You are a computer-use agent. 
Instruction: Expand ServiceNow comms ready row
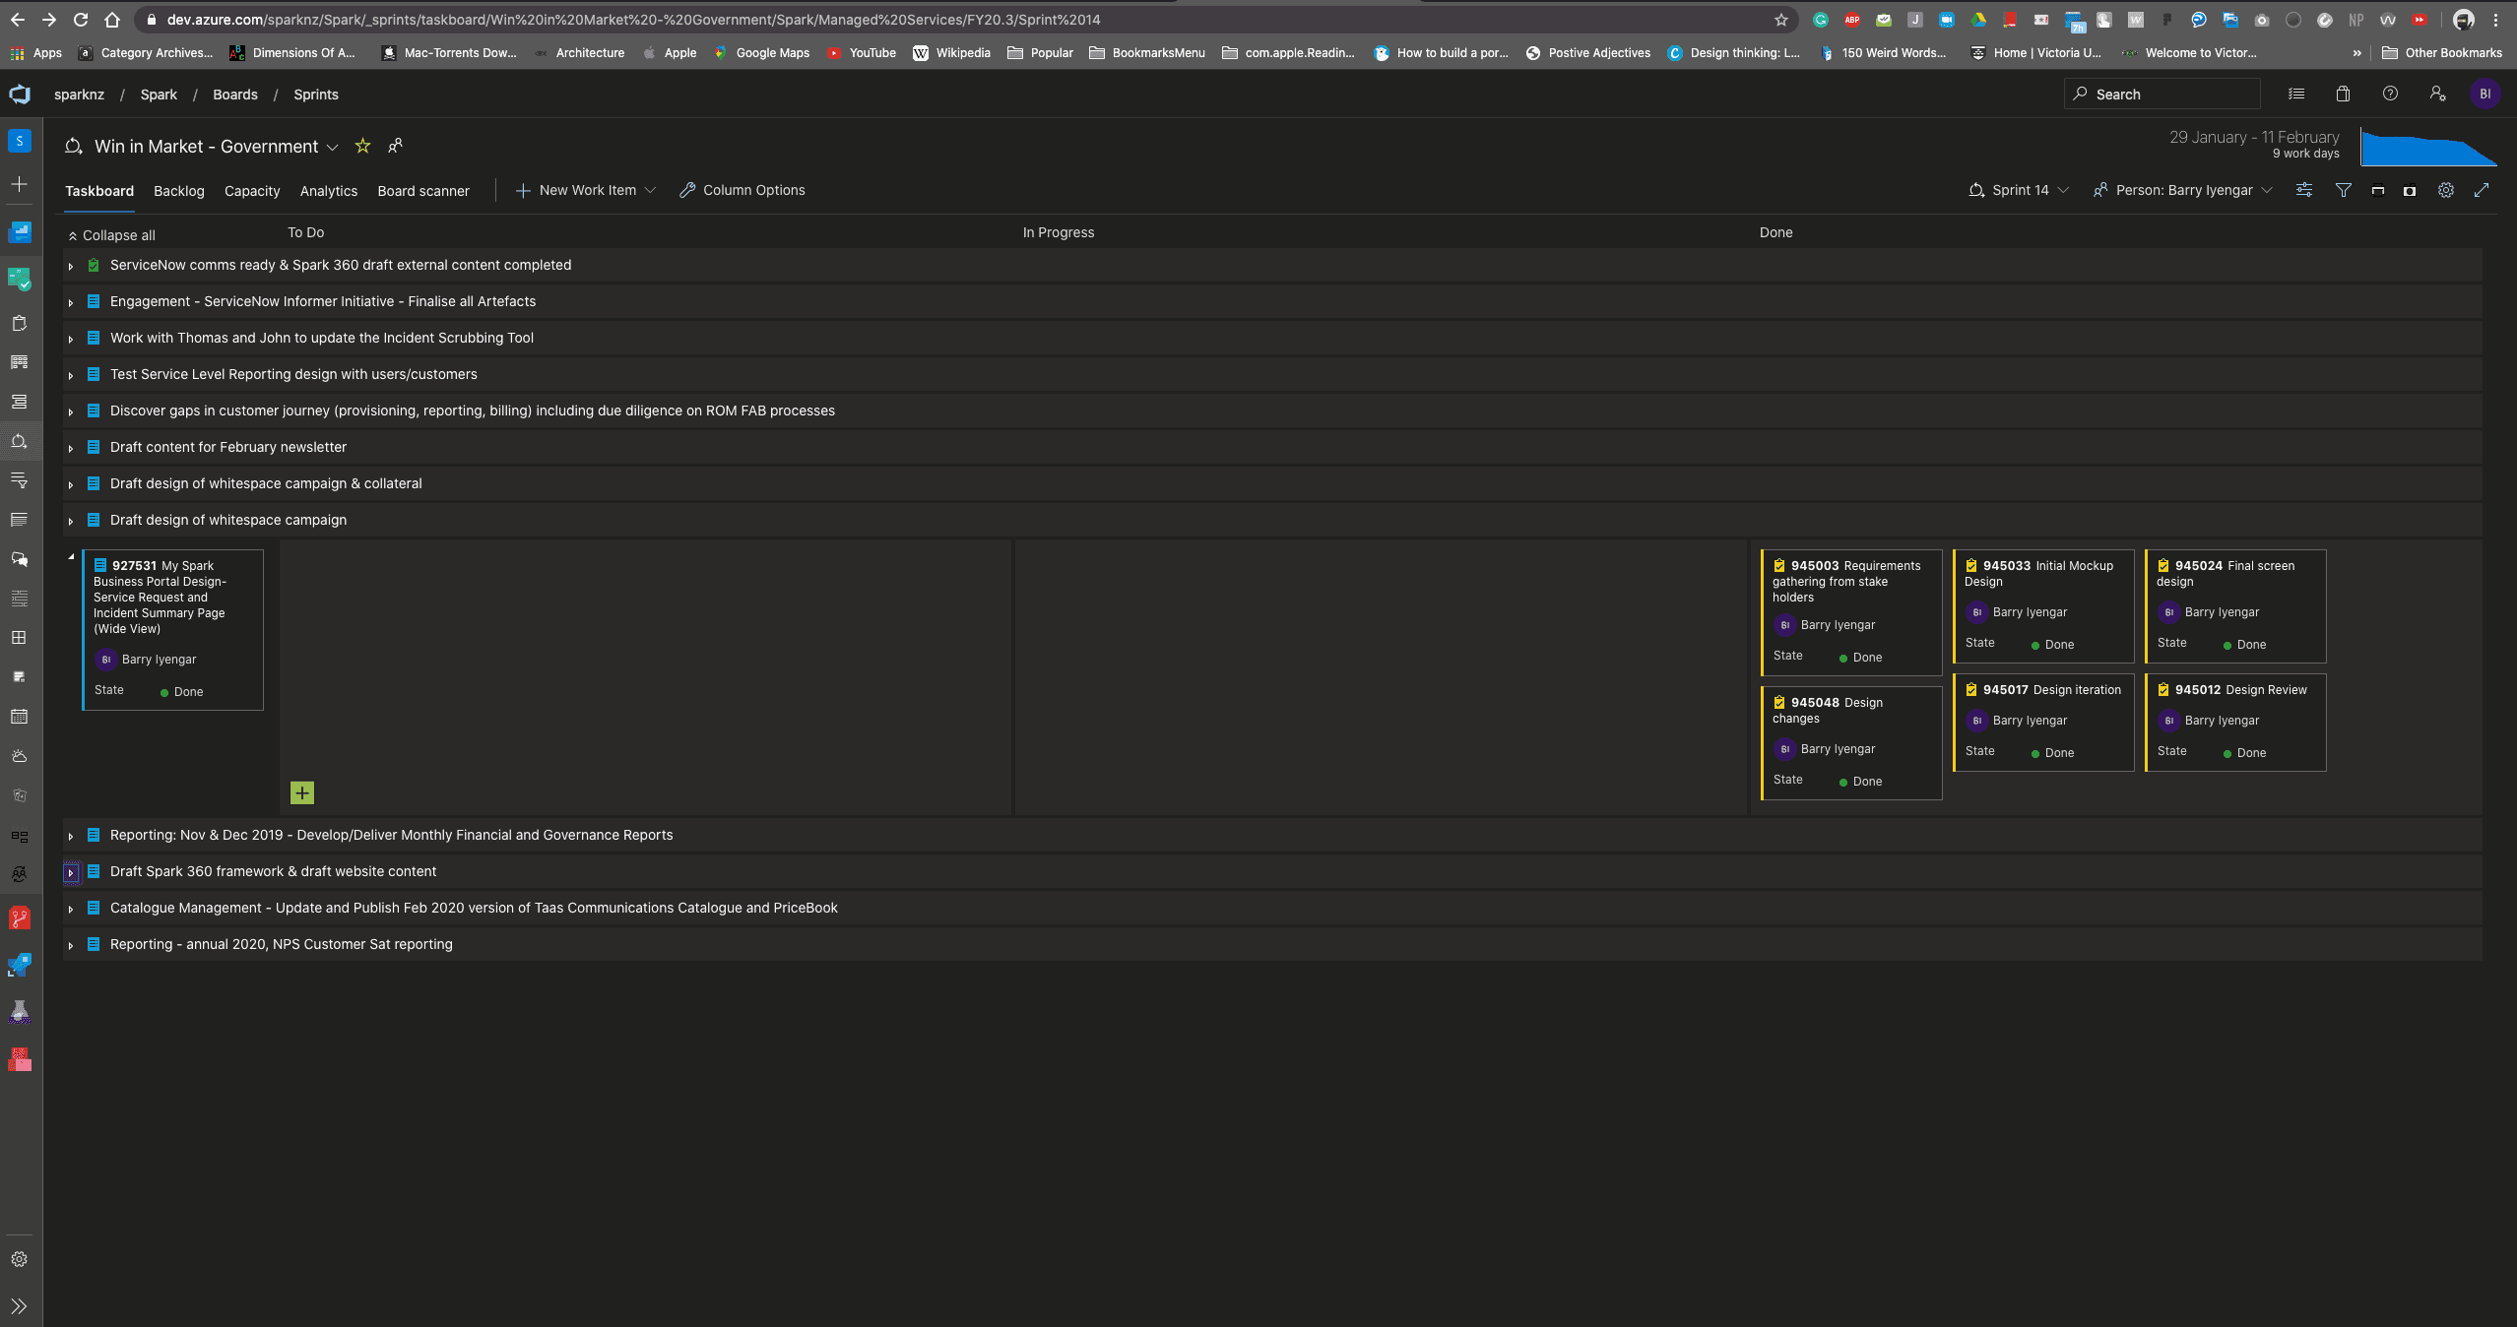click(x=71, y=266)
